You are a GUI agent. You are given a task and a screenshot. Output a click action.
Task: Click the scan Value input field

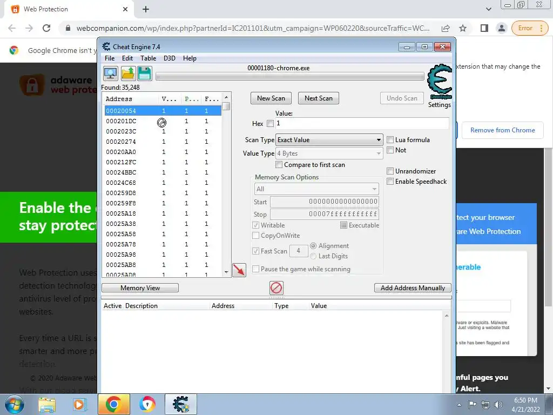(362, 124)
